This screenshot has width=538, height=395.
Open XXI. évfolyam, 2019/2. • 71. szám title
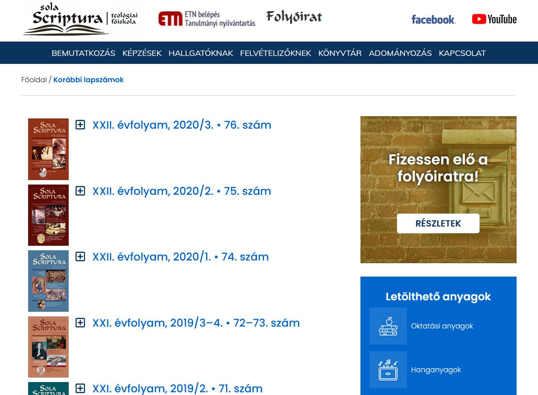(177, 388)
